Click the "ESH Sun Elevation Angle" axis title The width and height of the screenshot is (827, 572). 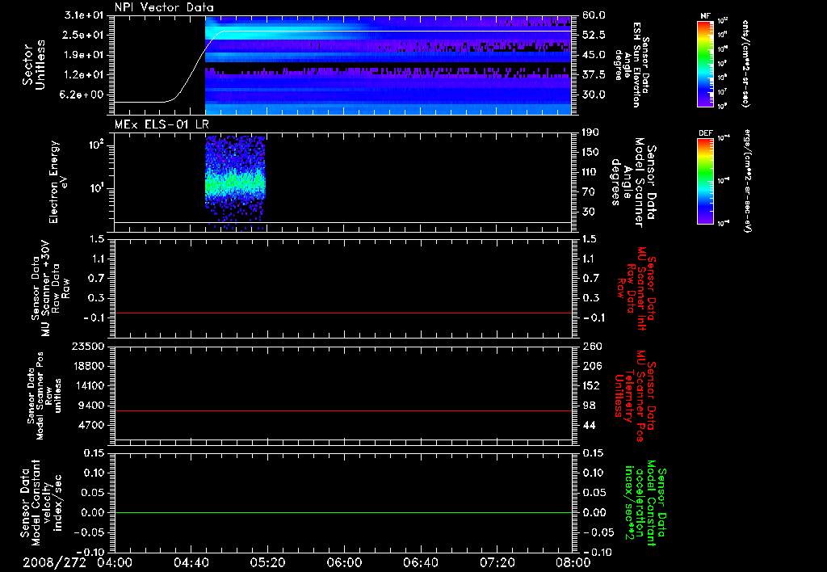click(631, 65)
